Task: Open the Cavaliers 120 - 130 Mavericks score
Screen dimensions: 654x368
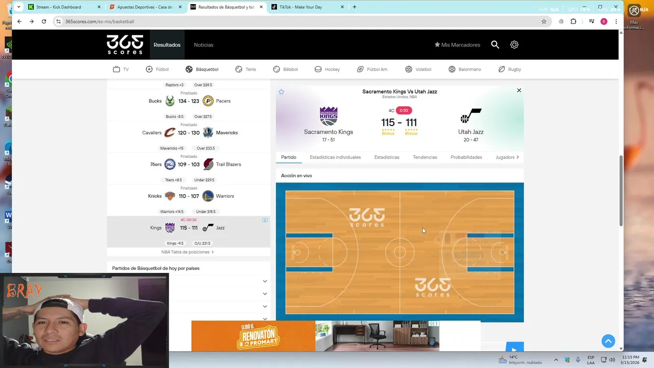Action: coord(189,133)
